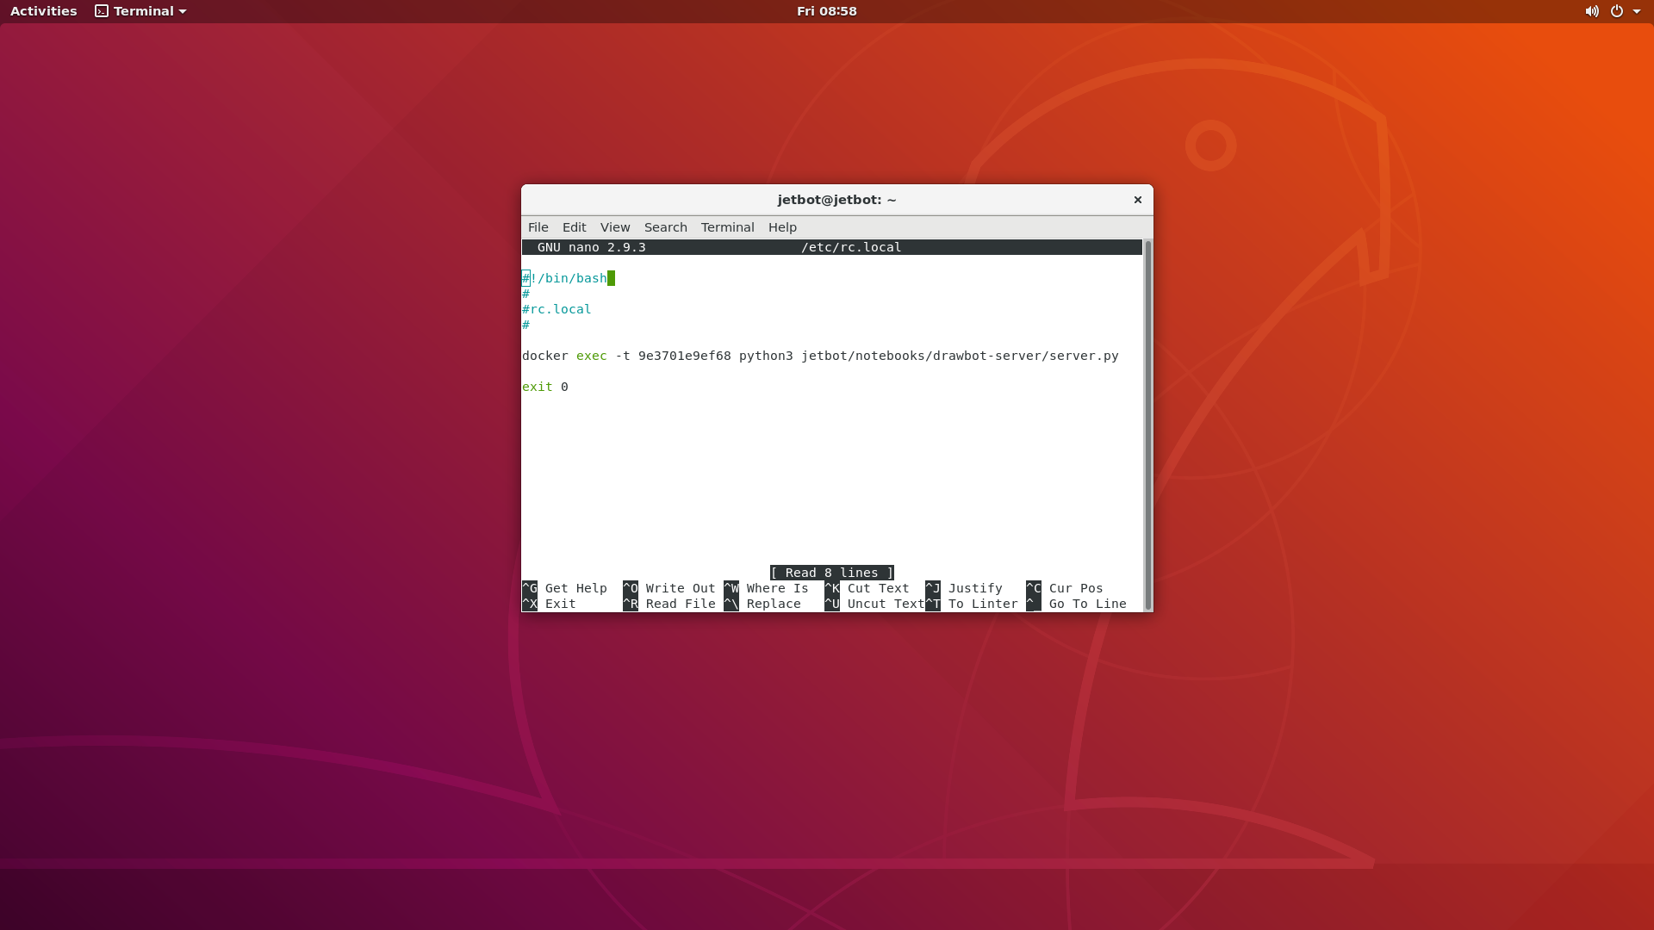Expand the system menu arrow
Image resolution: width=1654 pixels, height=930 pixels.
tap(1636, 11)
